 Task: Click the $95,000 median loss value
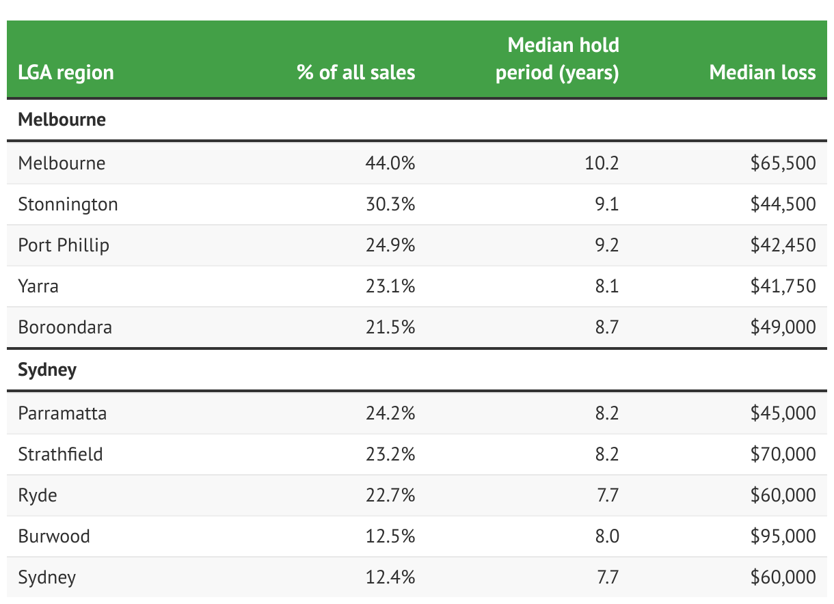tap(783, 536)
